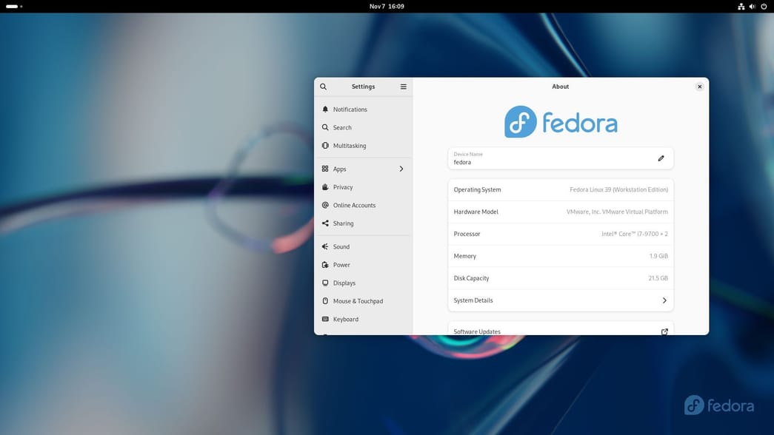774x435 pixels.
Task: Open Power settings via battery icon
Action: 324,264
